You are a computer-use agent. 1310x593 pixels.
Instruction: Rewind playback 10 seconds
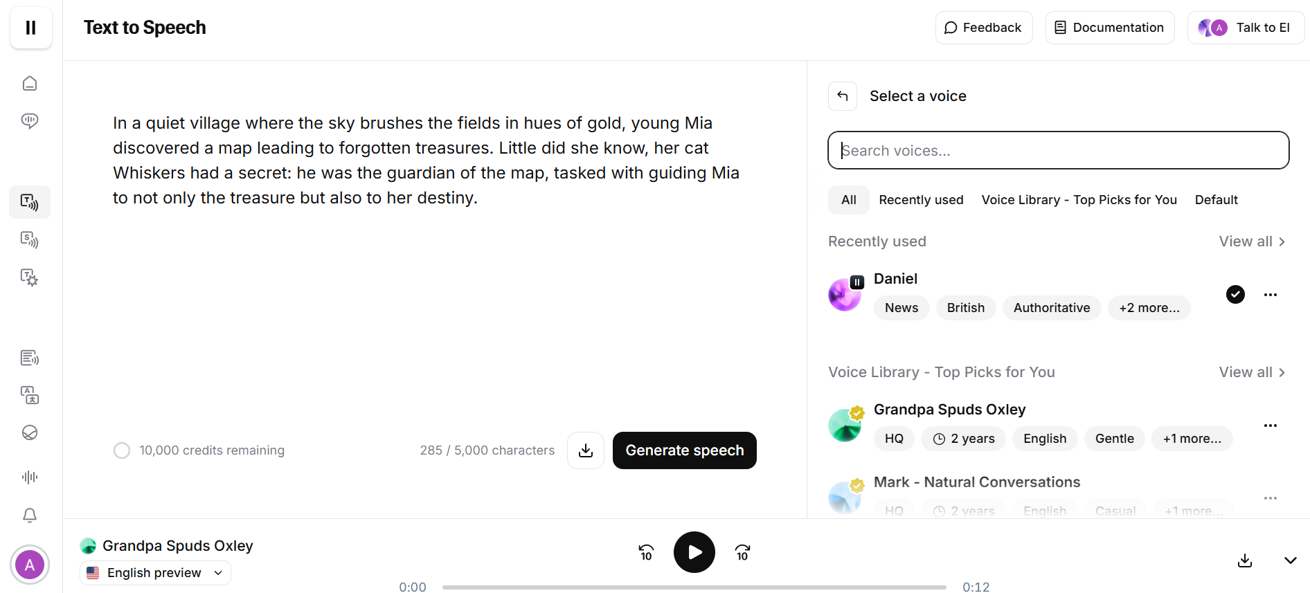(646, 552)
